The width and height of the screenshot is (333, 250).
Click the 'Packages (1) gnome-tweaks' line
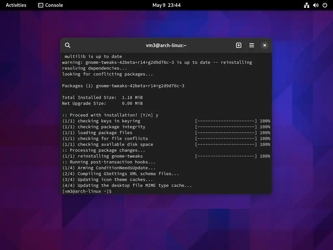(x=123, y=86)
